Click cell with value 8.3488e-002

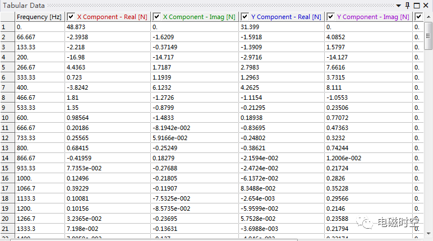[x=282, y=188]
